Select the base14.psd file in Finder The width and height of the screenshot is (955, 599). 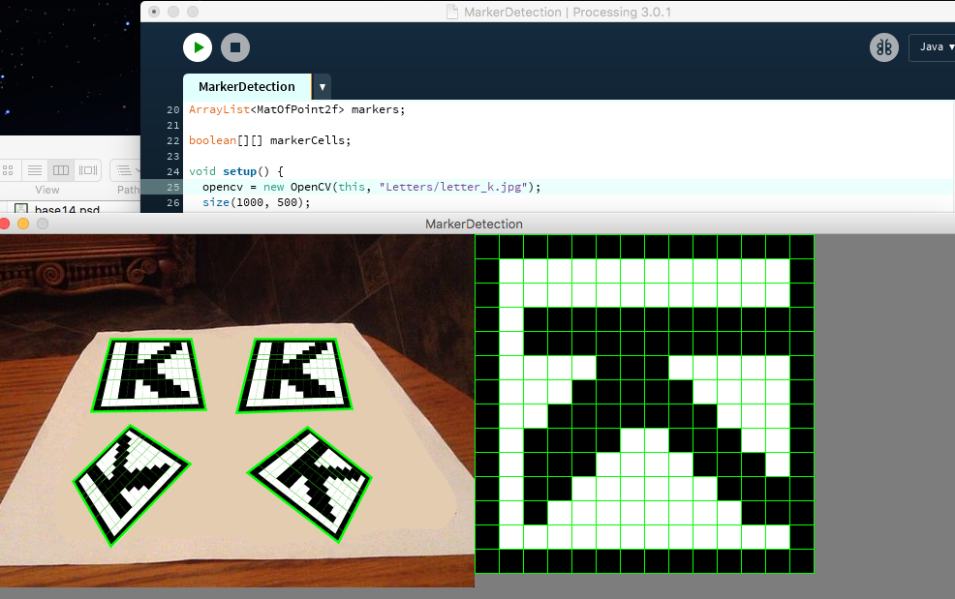coord(66,209)
